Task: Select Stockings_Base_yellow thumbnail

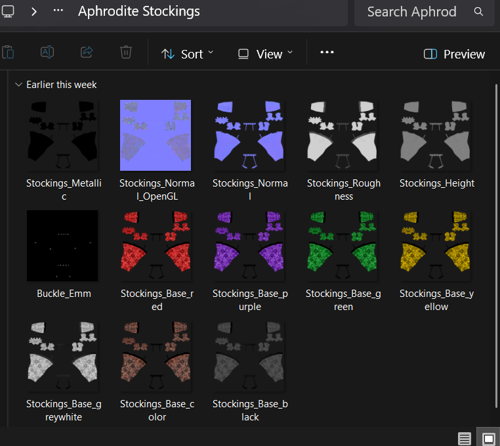Action: tap(435, 246)
